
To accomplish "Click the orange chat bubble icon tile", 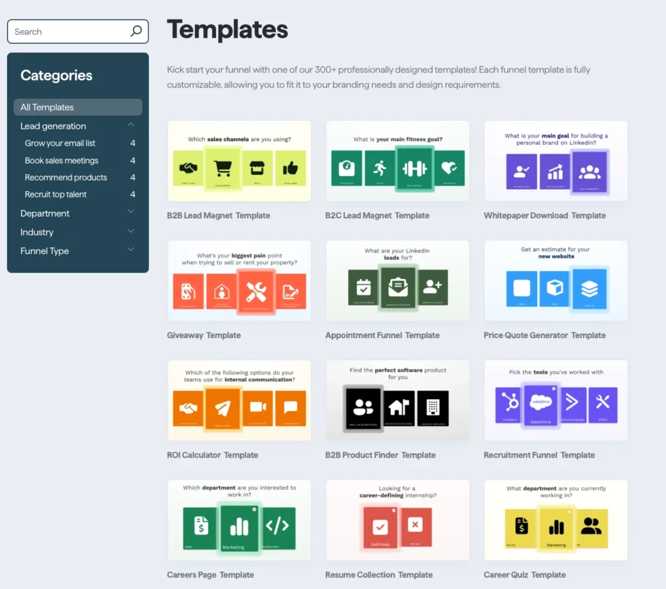I will coord(291,408).
